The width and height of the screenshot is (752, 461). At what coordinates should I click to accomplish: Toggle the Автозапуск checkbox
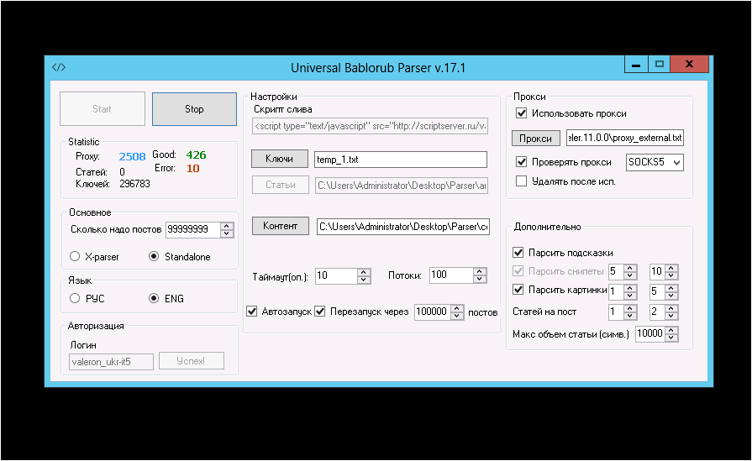pos(252,312)
